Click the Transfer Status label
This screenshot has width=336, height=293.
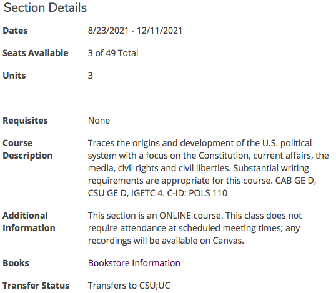36,286
